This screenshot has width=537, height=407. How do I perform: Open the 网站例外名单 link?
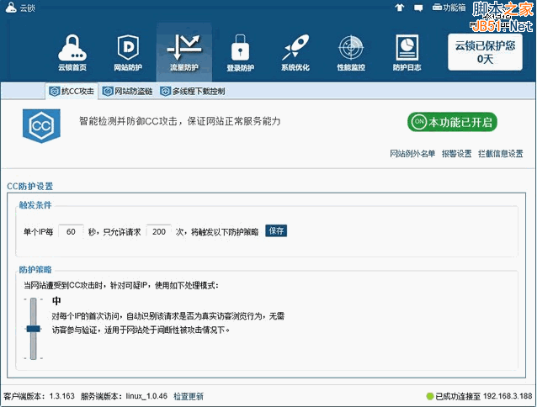click(412, 154)
